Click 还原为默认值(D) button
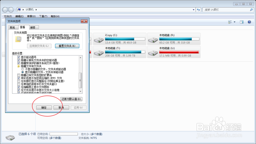The width and height of the screenshot is (256, 144). point(71,99)
